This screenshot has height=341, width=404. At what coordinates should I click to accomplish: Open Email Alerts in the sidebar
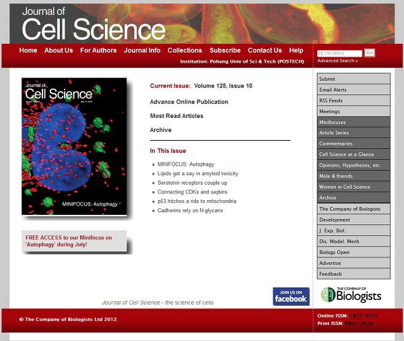pos(353,90)
